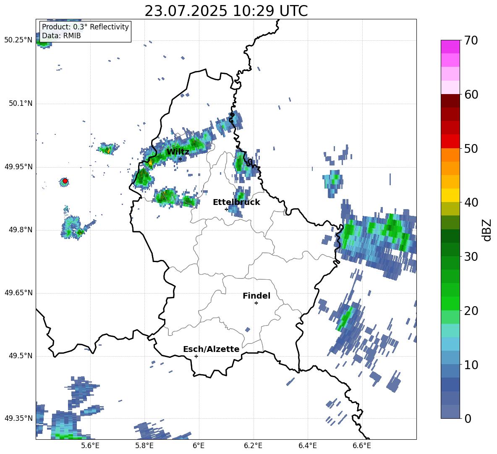The height and width of the screenshot is (454, 497).
Task: Click the 70 tick on colorbar
Action: pyautogui.click(x=471, y=41)
